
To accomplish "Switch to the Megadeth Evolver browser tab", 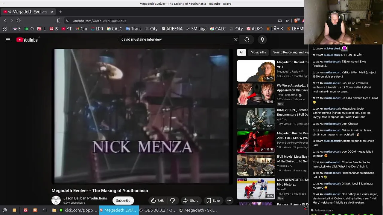I will [x=28, y=12].
